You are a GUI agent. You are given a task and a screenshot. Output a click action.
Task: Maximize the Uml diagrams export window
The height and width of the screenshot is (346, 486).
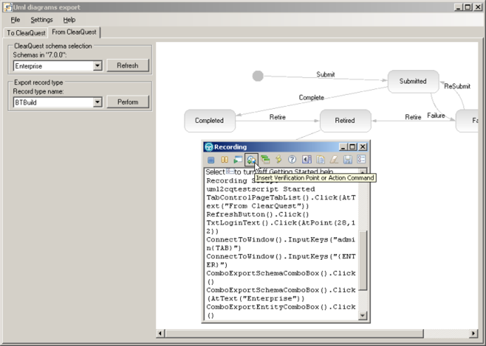[468, 7]
